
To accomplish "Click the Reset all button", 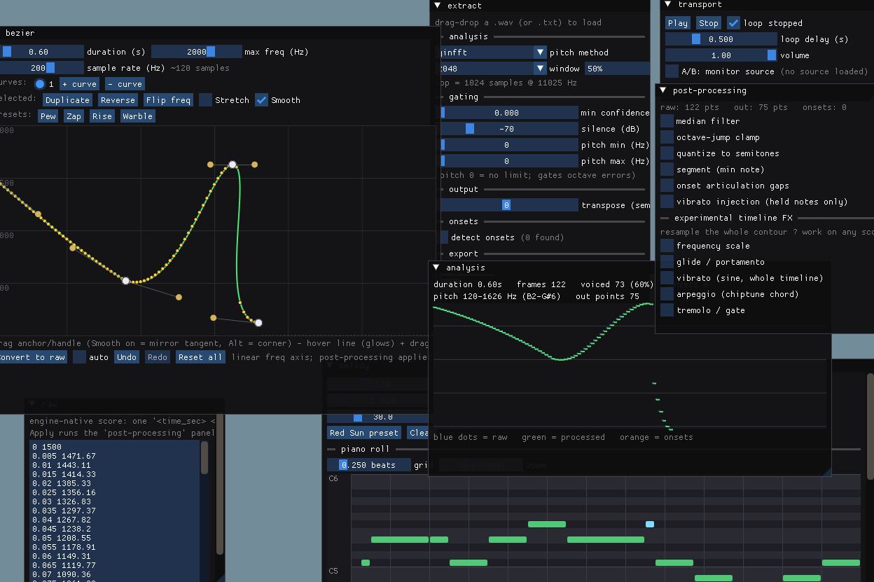I will [x=200, y=357].
